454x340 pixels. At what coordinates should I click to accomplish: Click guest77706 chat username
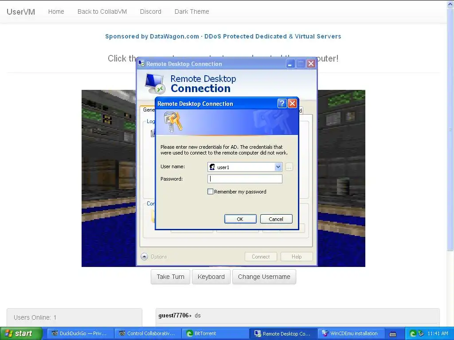(x=173, y=315)
